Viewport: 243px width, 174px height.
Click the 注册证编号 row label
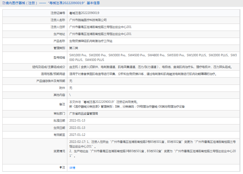[x=58, y=13]
